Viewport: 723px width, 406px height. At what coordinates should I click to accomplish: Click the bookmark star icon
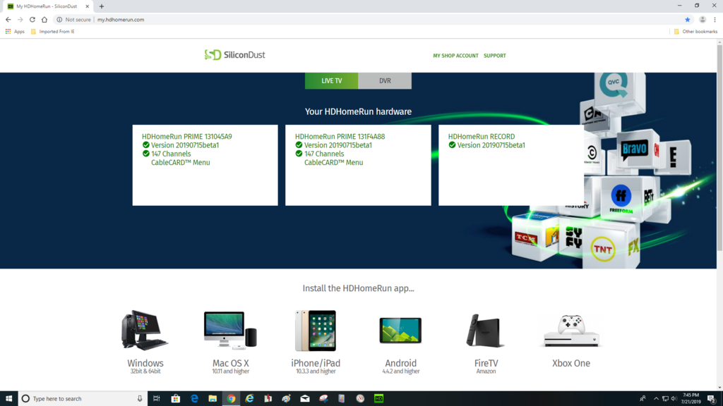(x=688, y=19)
